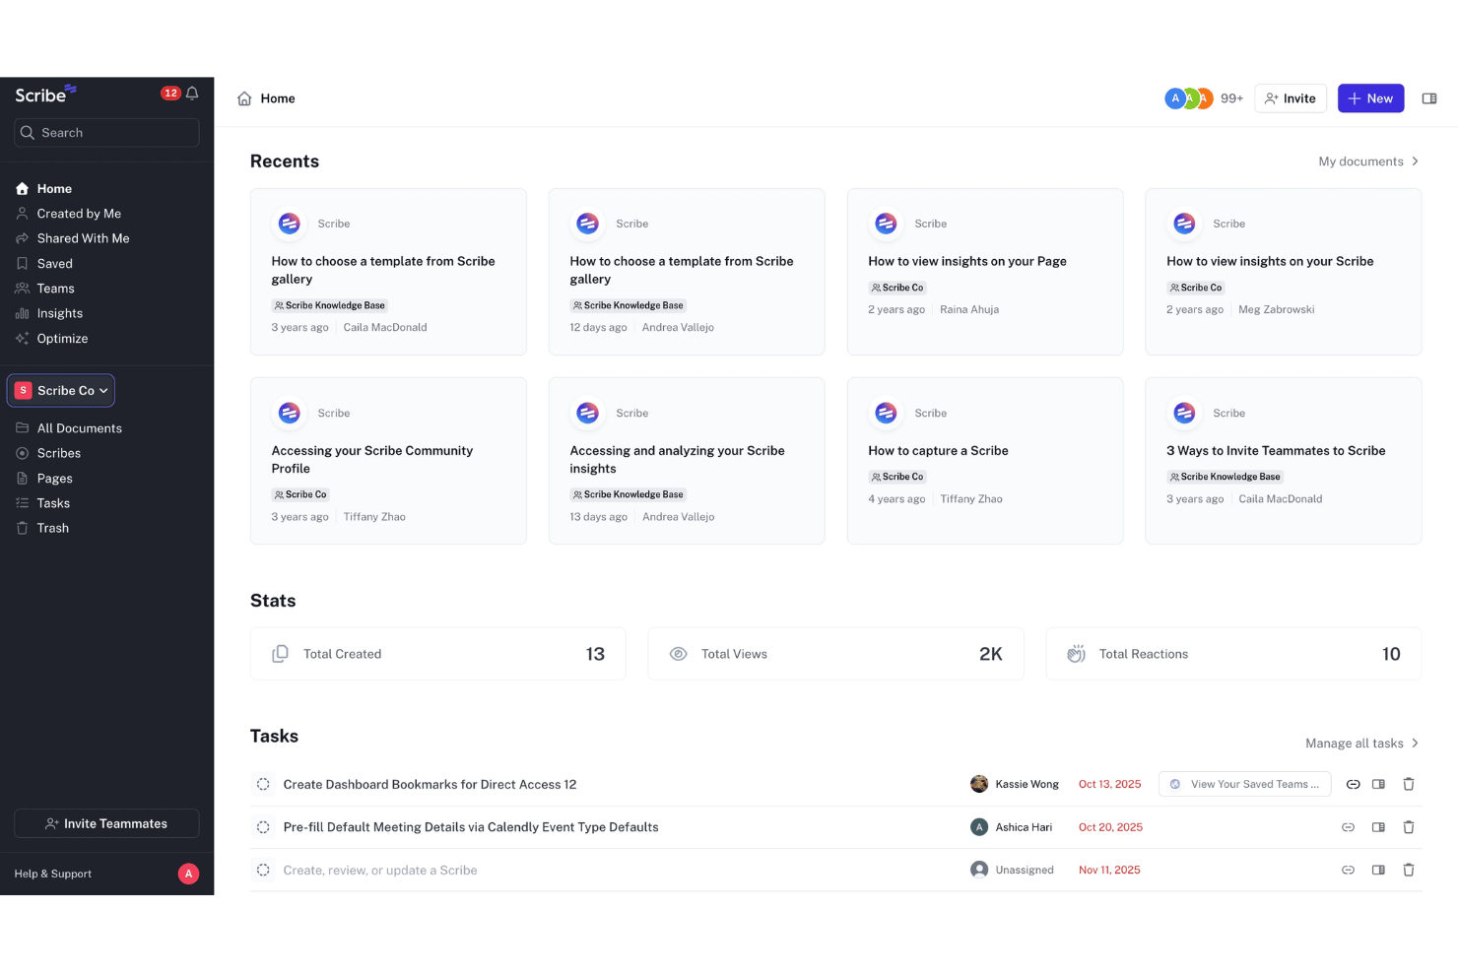The image size is (1458, 972).
Task: Click the avatar group in header
Action: (1189, 98)
